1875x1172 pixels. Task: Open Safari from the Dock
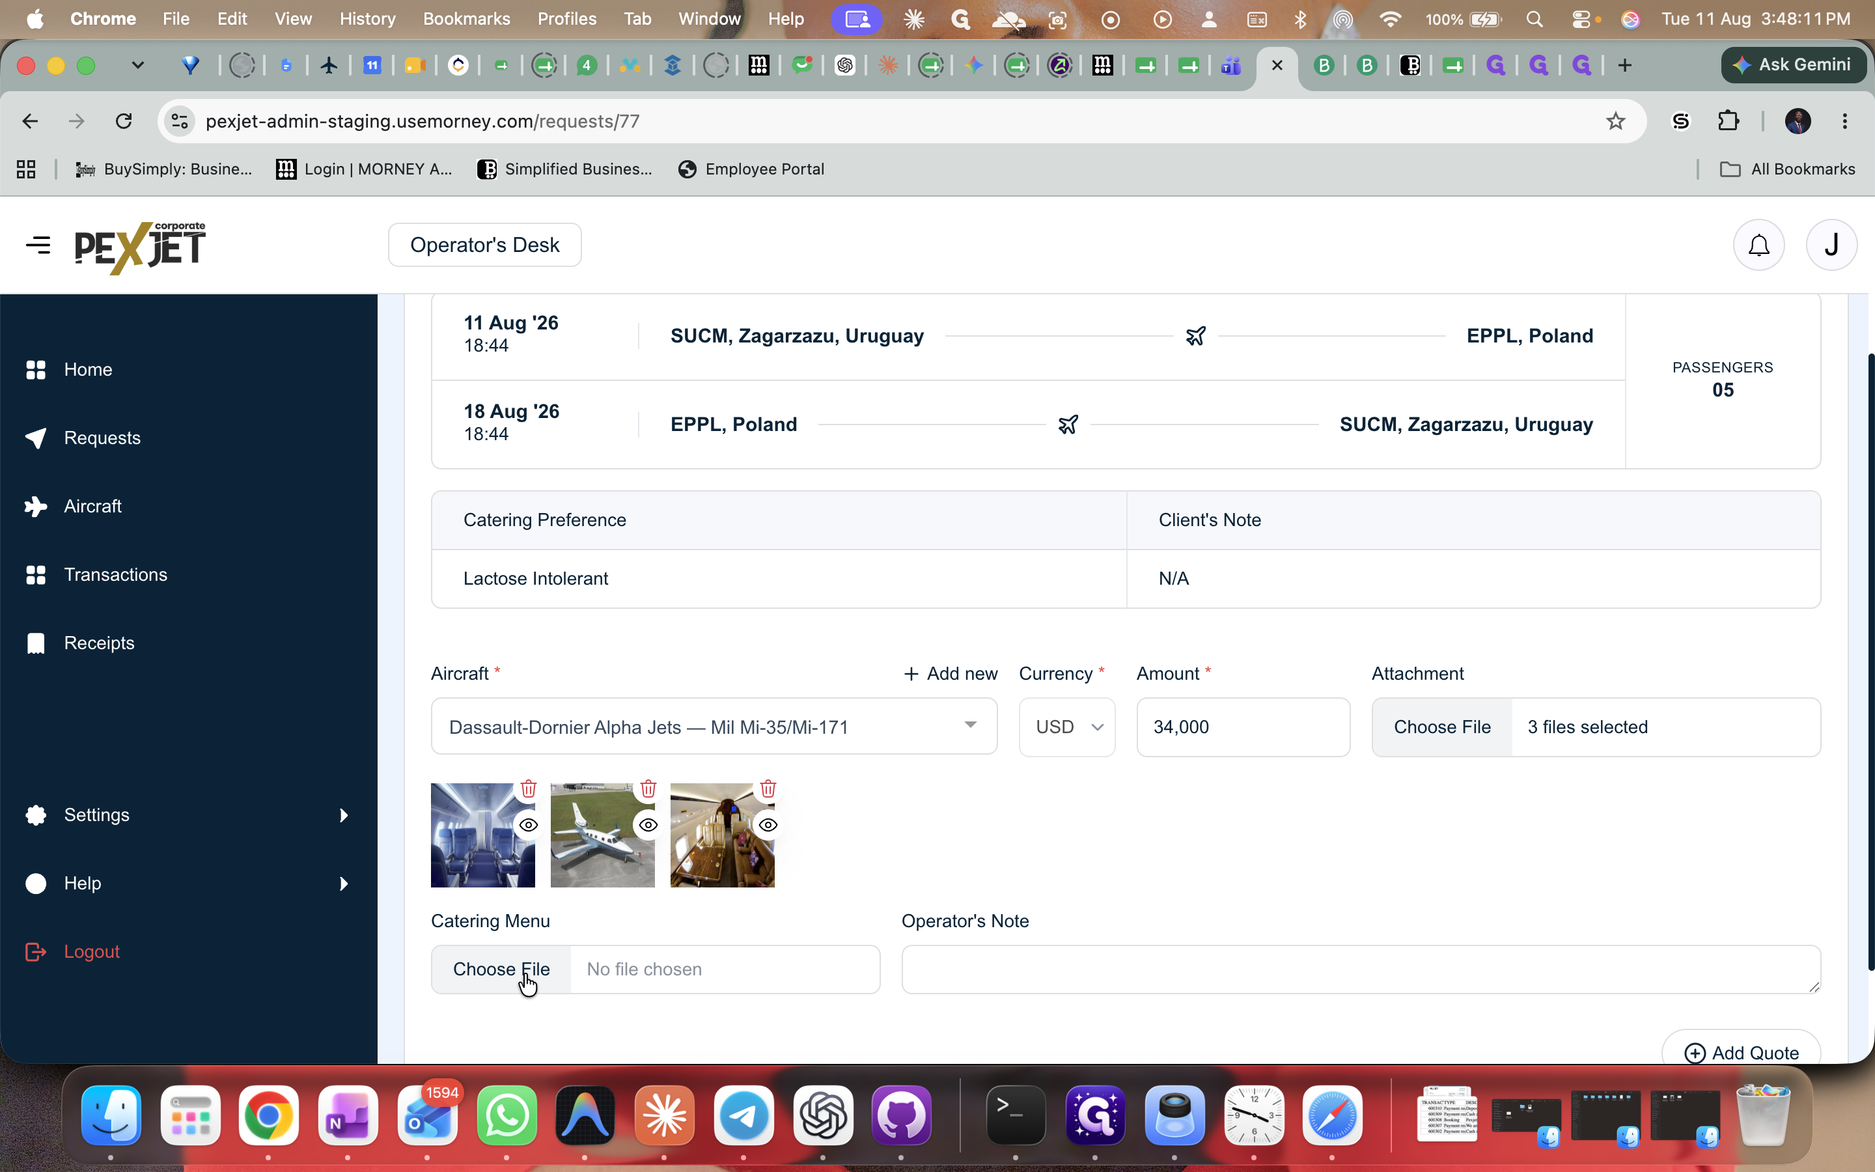click(1332, 1116)
